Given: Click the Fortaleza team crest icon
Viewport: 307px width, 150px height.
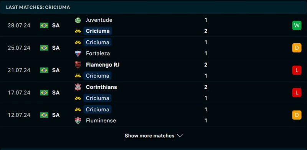Looking at the screenshot, I should click(x=78, y=54).
